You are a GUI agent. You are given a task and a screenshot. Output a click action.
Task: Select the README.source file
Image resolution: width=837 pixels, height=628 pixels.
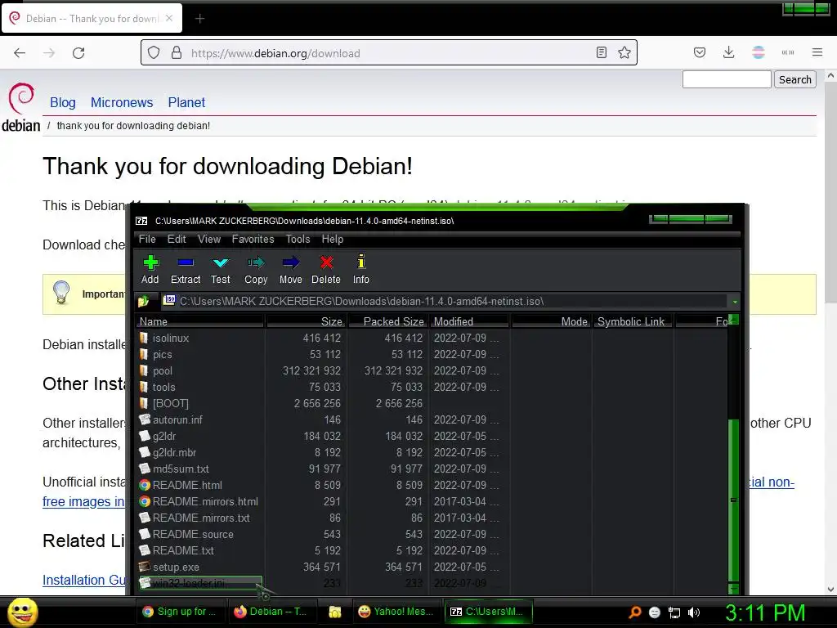[x=193, y=534]
